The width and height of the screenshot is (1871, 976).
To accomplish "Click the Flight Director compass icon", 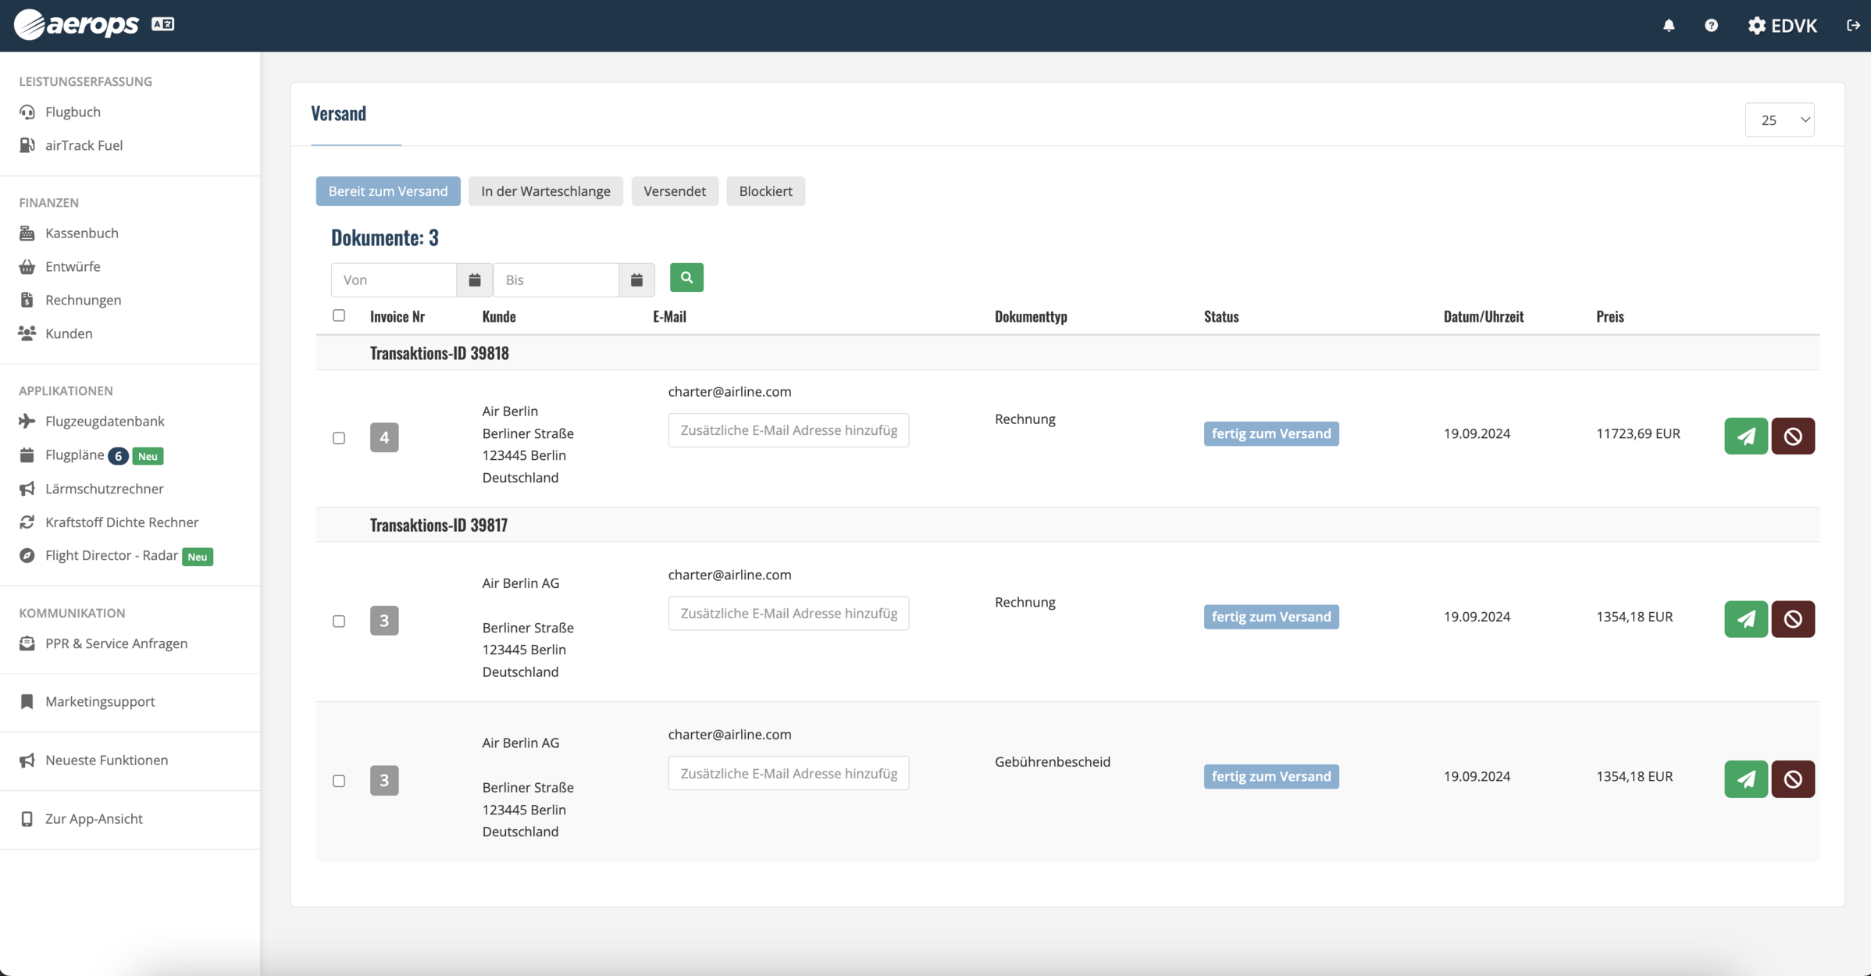I will point(27,556).
